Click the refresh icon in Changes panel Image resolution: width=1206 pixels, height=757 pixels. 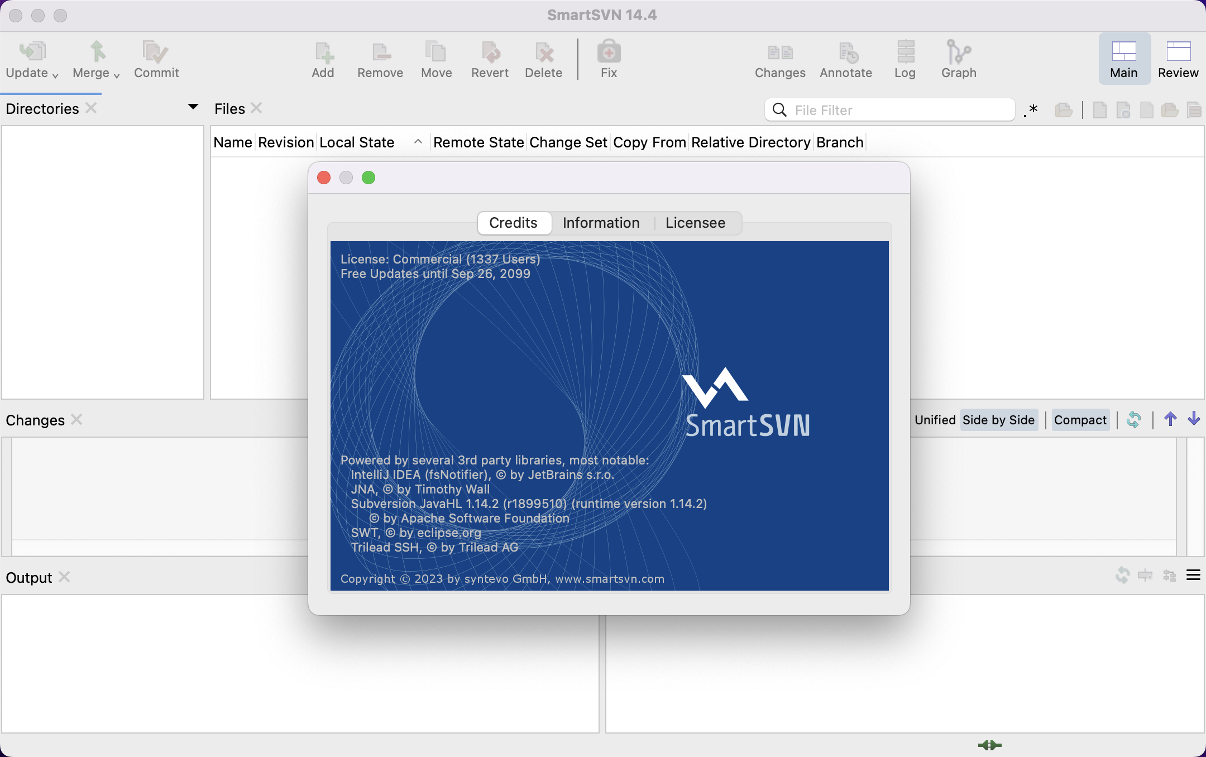point(1133,419)
